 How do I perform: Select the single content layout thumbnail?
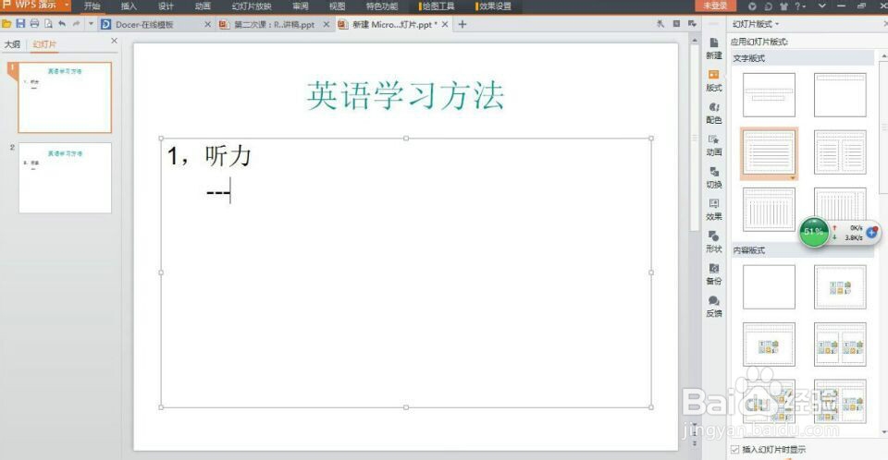[840, 287]
